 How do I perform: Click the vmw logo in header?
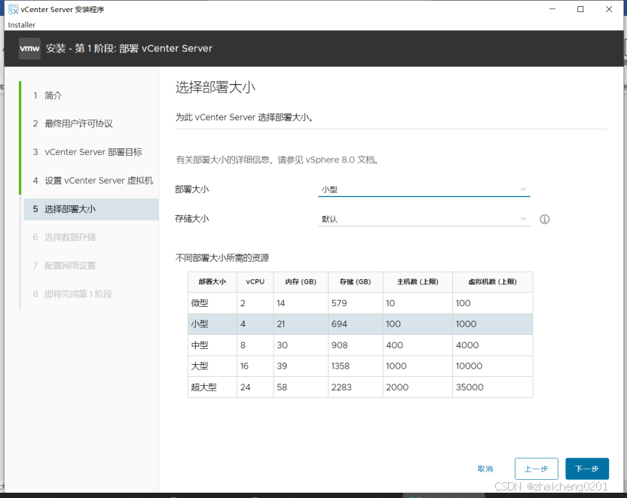pyautogui.click(x=29, y=49)
